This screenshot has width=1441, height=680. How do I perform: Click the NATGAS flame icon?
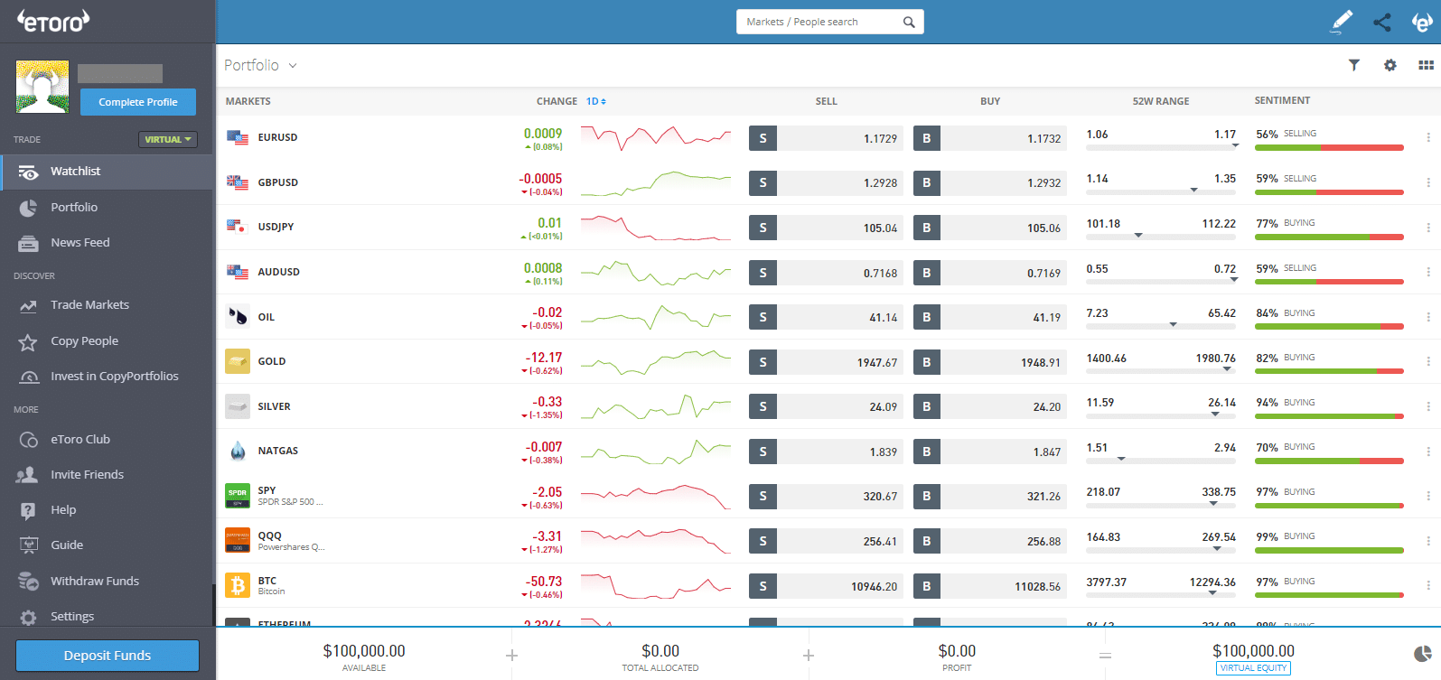coord(238,451)
